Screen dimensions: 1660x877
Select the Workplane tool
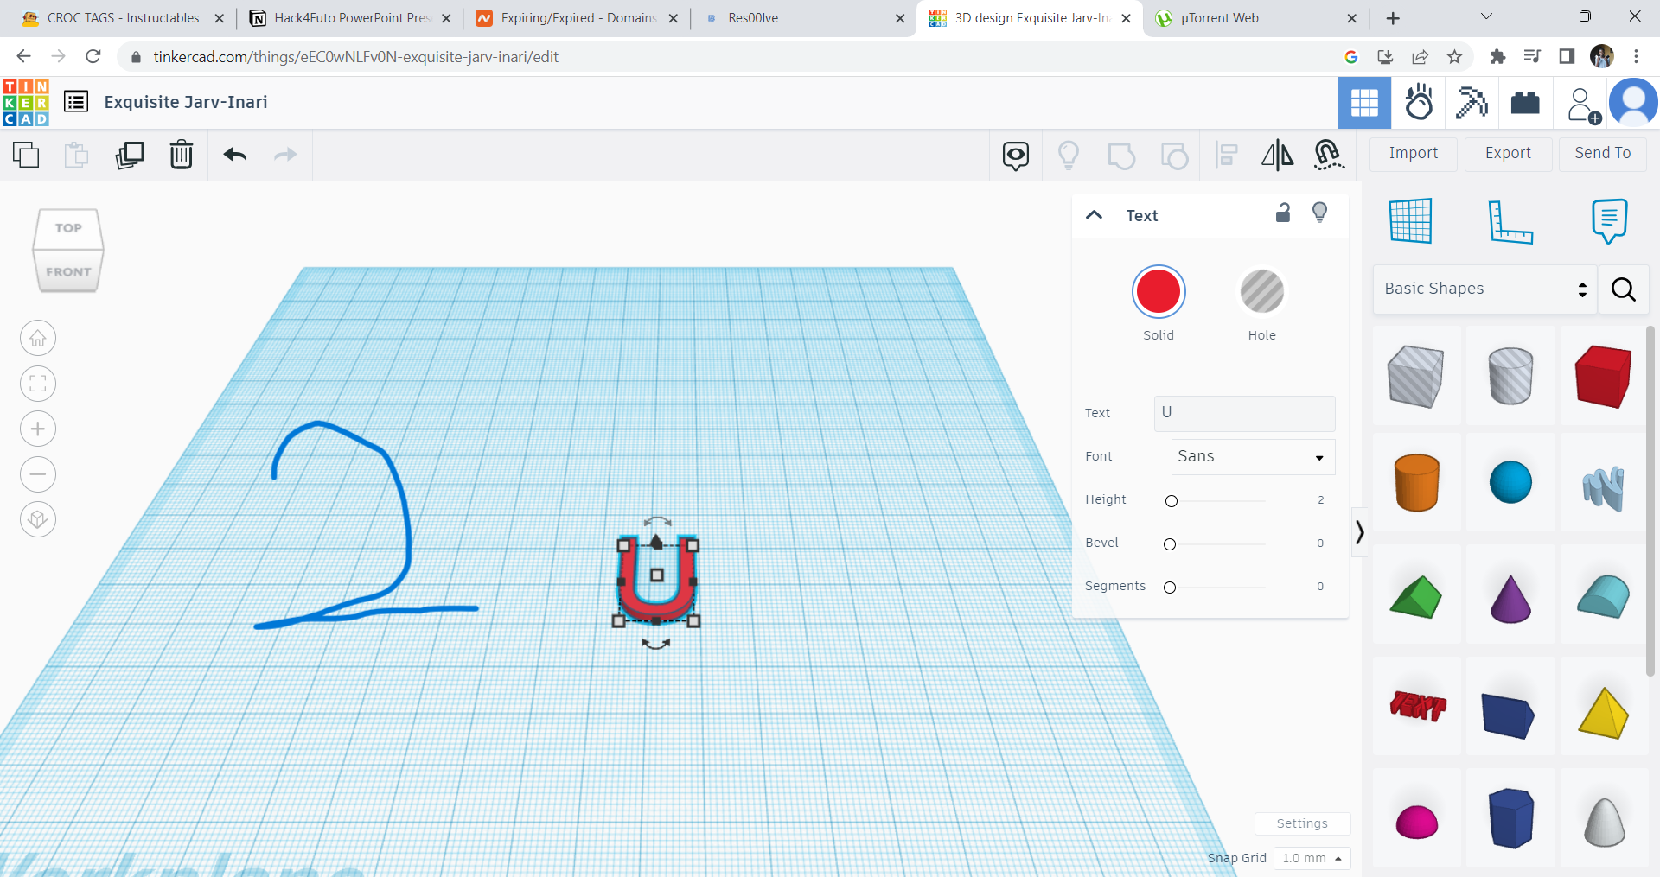coord(1411,220)
